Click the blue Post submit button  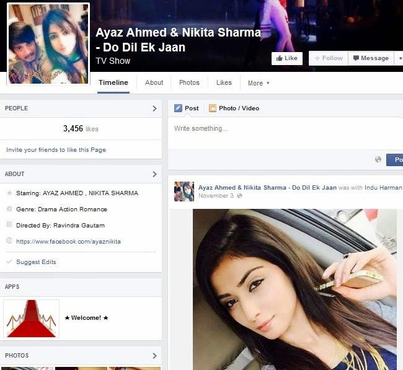click(395, 160)
